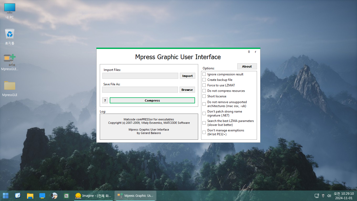Open the 내 PC desktop icon
Viewport: 357px width, 201px height.
pyautogui.click(x=10, y=11)
